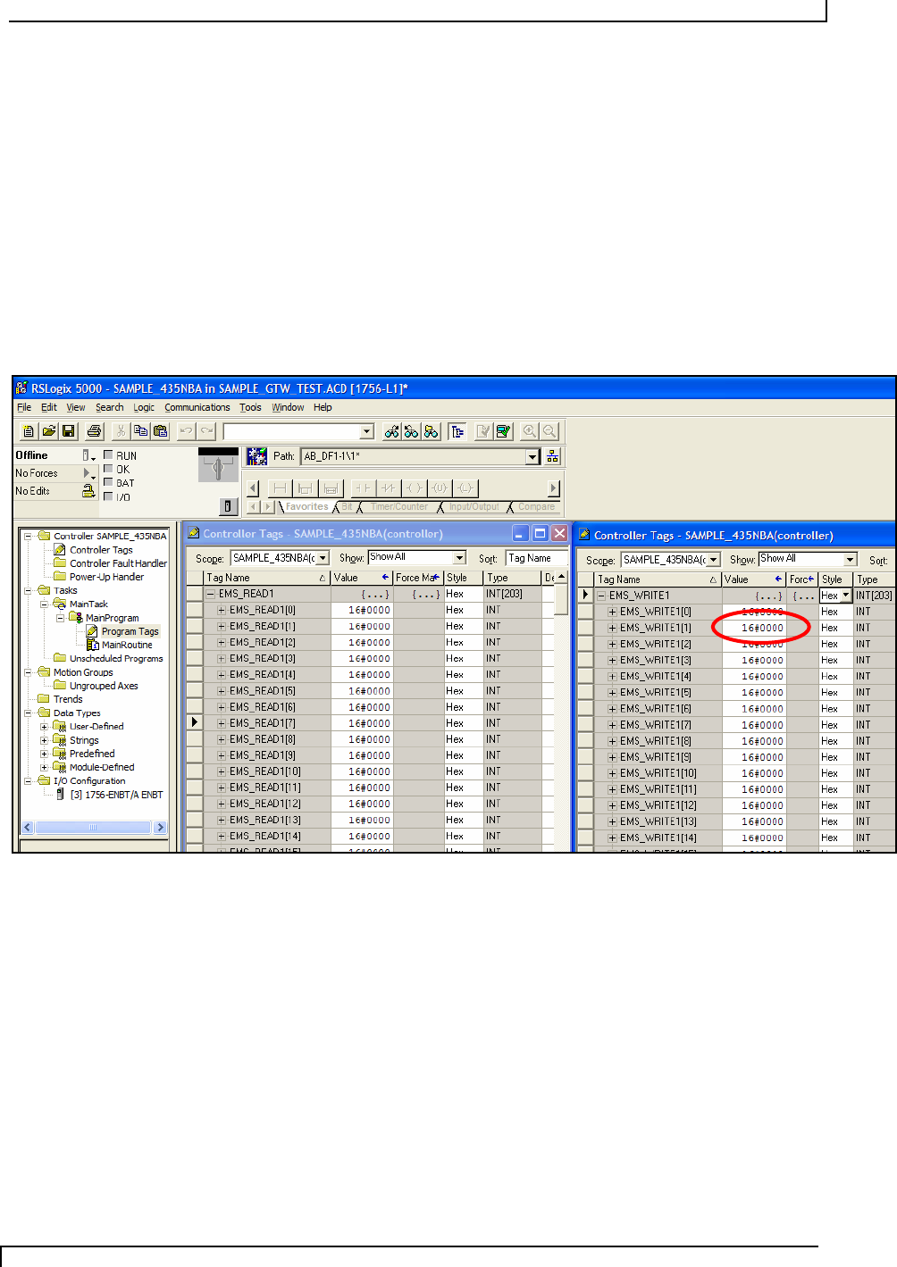This screenshot has width=897, height=1267.
Task: Click the Redo arrow icon
Action: coord(206,431)
